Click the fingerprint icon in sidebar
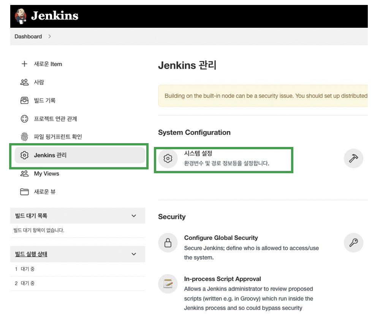 (24, 137)
